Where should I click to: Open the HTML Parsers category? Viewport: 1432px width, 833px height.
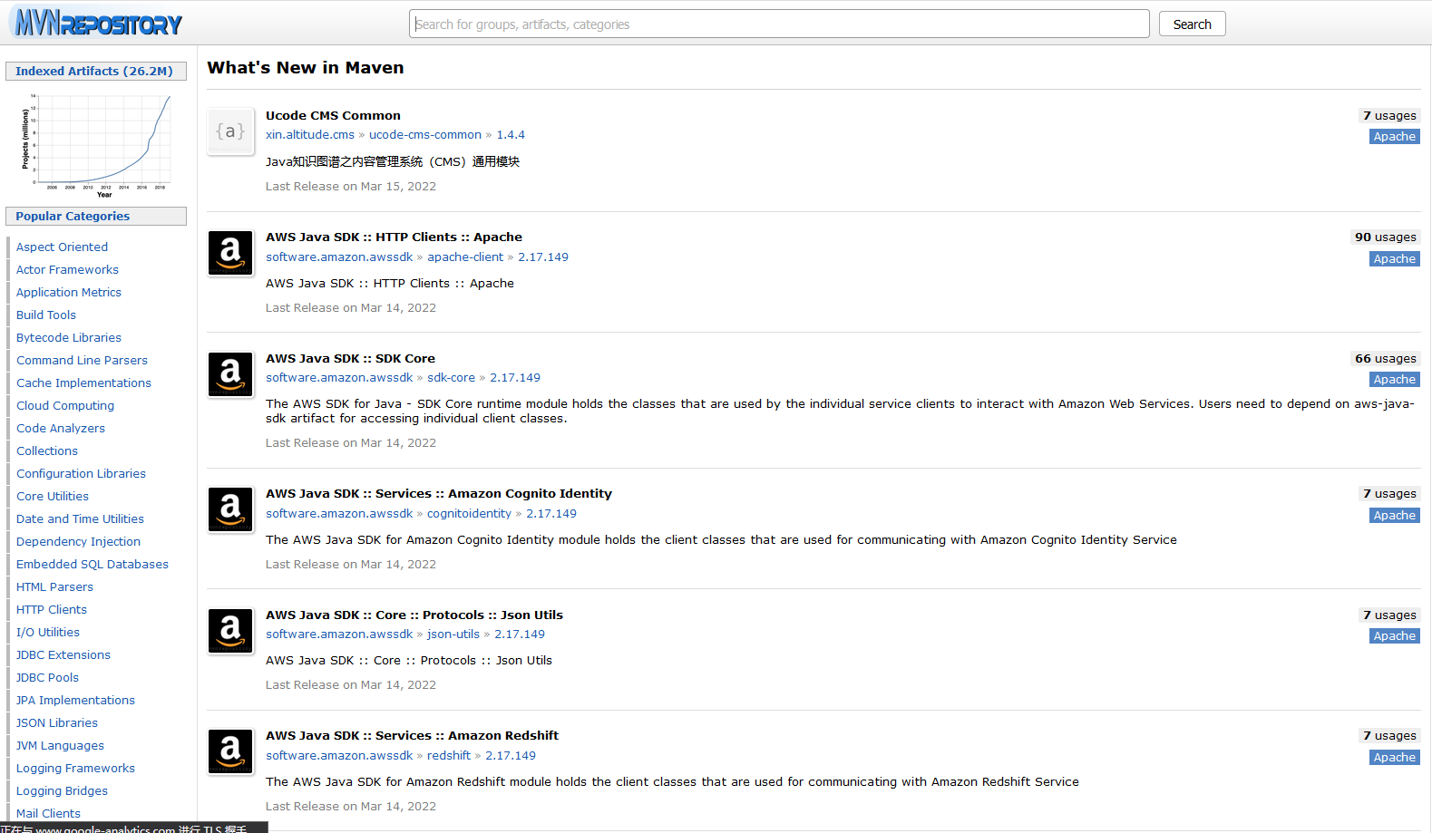54,586
